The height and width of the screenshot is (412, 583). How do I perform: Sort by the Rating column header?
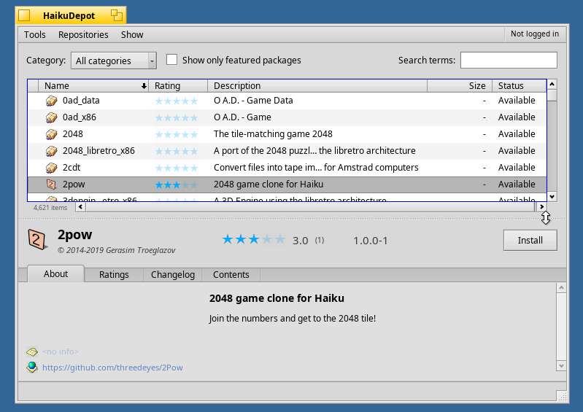point(179,86)
